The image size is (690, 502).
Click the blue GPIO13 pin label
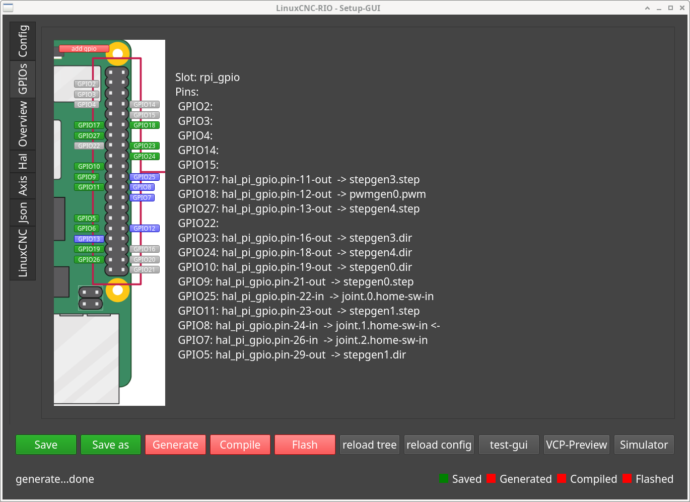[89, 239]
